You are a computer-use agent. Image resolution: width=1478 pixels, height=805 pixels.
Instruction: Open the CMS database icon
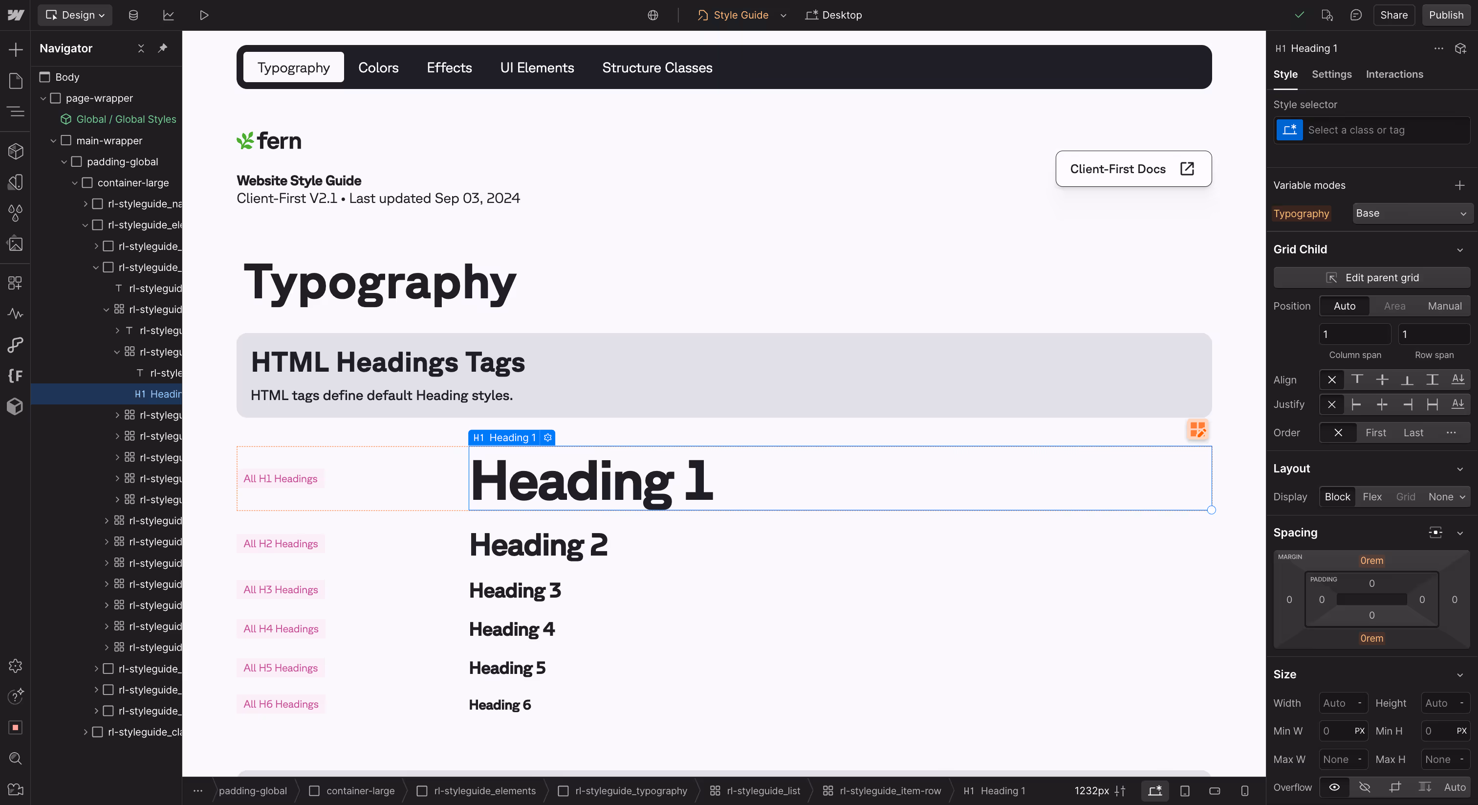(133, 15)
